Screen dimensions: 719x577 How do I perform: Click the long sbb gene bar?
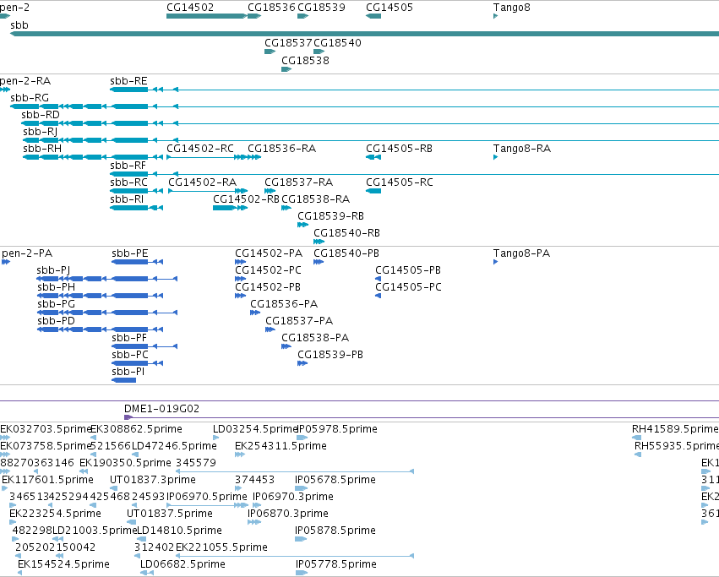click(x=364, y=34)
